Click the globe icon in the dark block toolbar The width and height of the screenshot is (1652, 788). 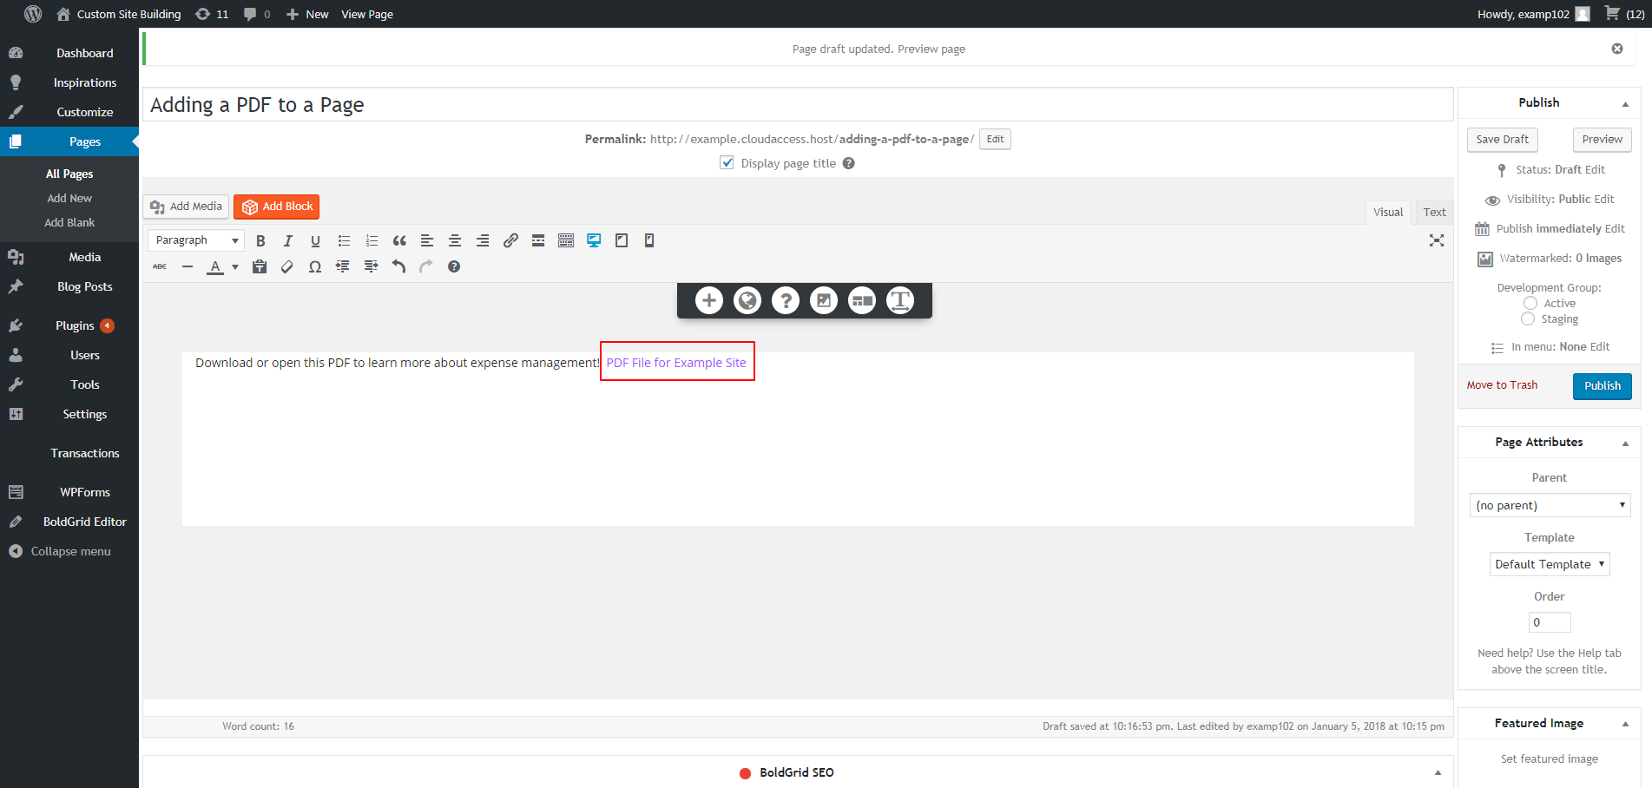coord(747,300)
